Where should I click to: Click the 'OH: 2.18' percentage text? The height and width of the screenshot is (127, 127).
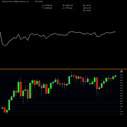click(87, 8)
